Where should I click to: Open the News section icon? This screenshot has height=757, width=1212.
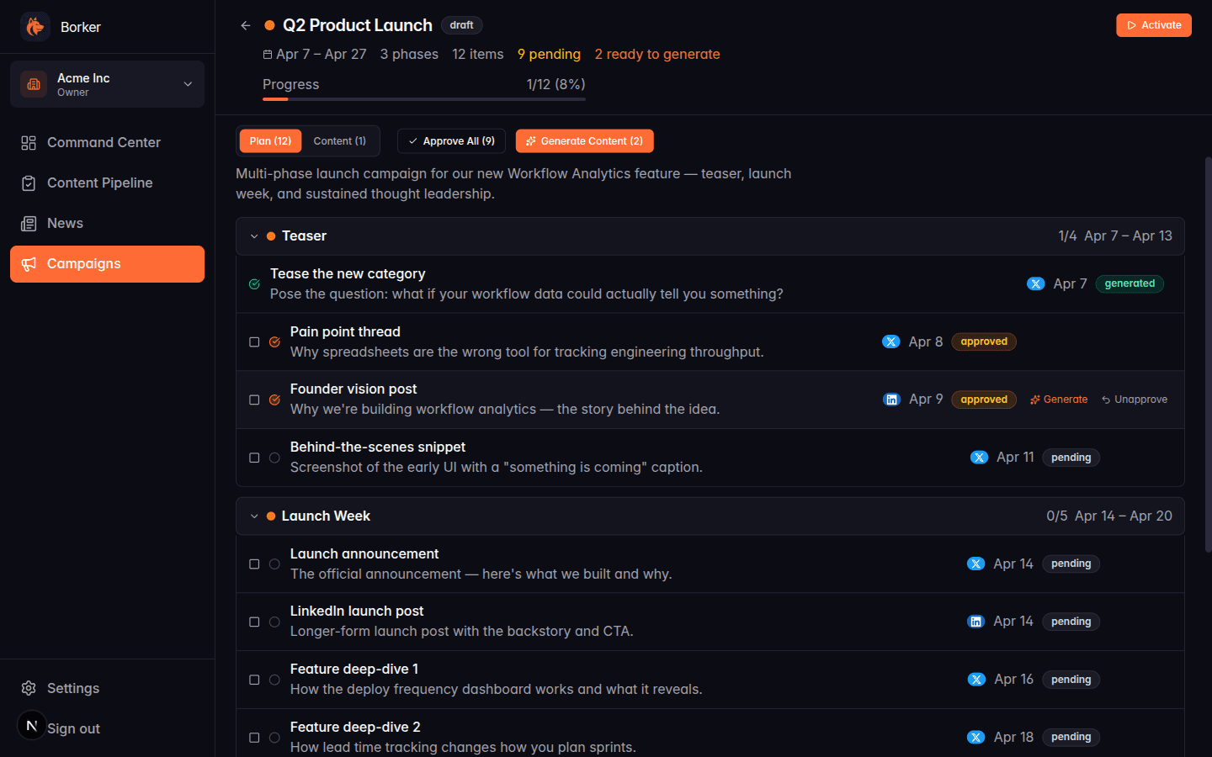[26, 223]
